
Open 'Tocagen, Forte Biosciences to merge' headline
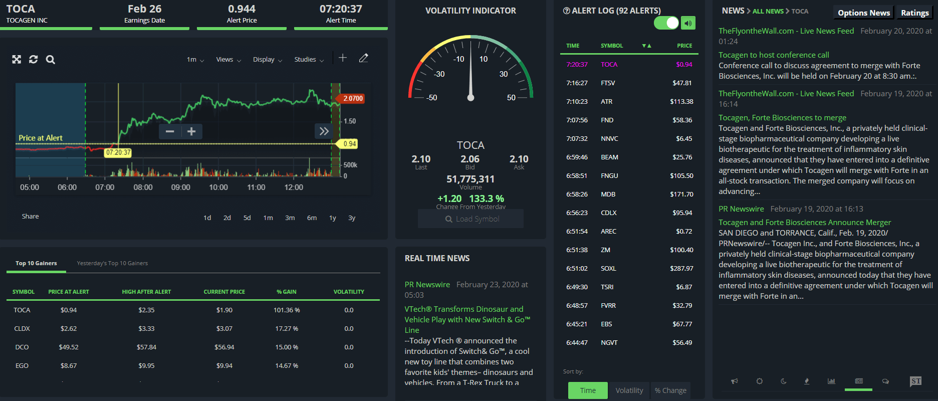tap(782, 118)
